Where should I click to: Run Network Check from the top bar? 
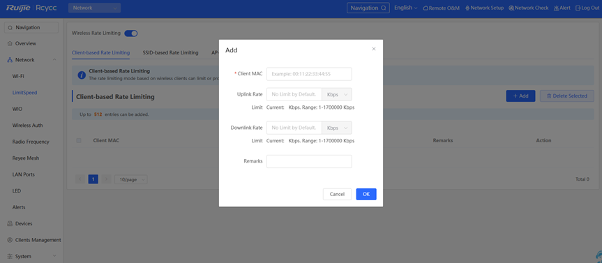(529, 8)
